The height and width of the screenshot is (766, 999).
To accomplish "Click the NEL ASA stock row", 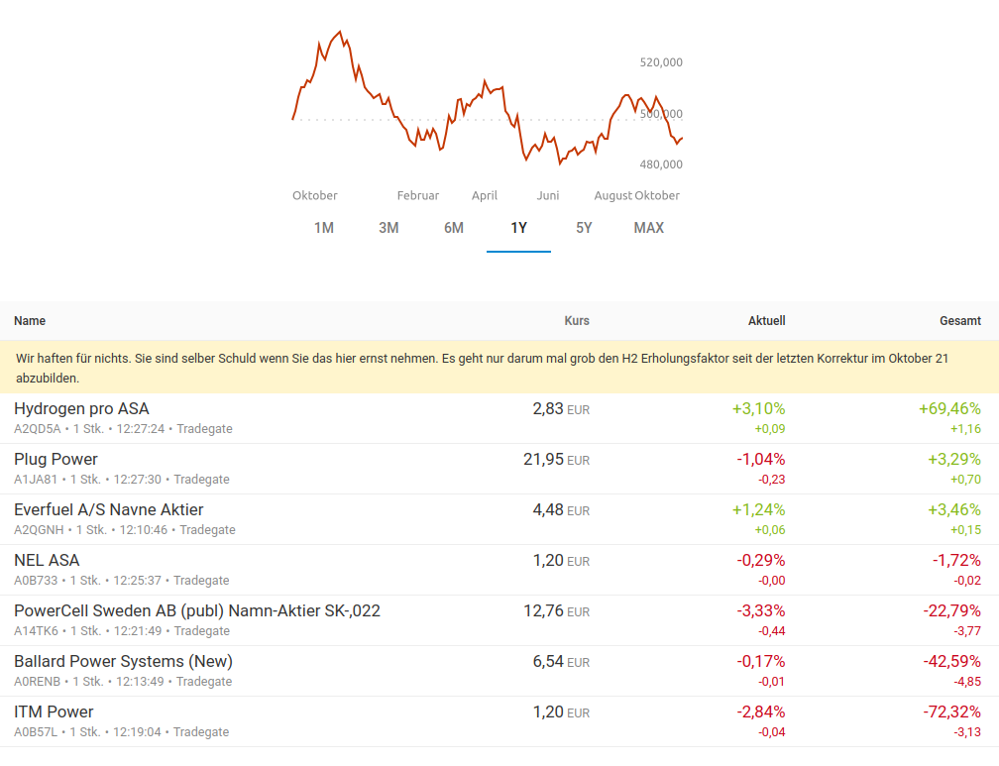I will 47,560.
